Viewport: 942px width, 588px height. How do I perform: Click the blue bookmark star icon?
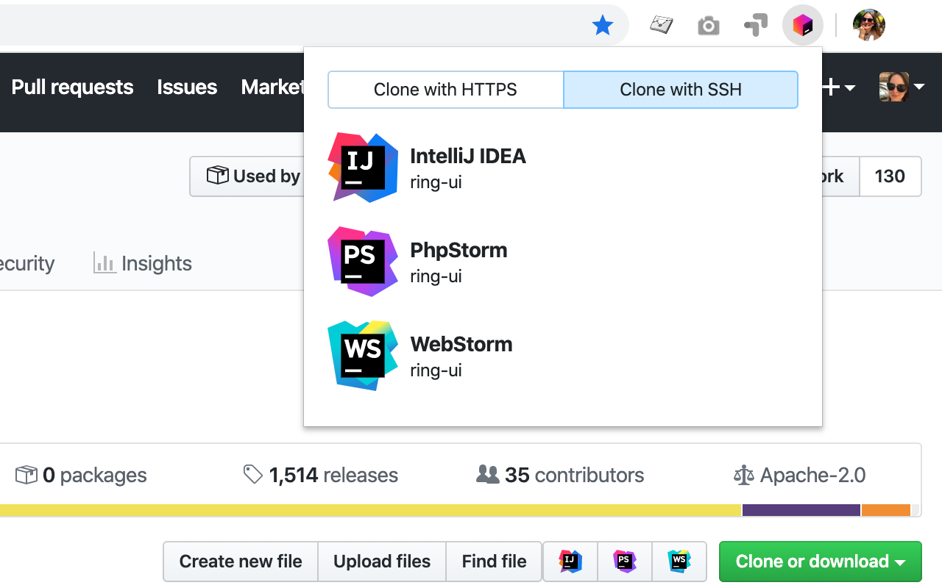603,26
